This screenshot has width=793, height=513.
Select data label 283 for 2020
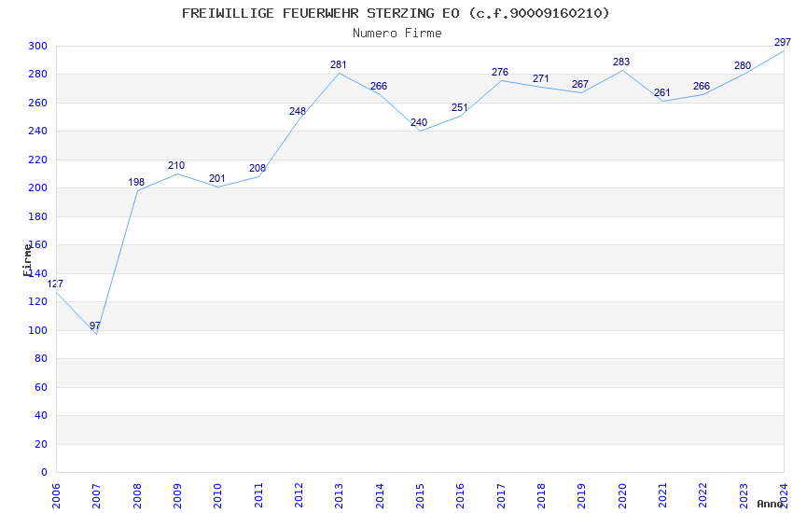(x=621, y=62)
